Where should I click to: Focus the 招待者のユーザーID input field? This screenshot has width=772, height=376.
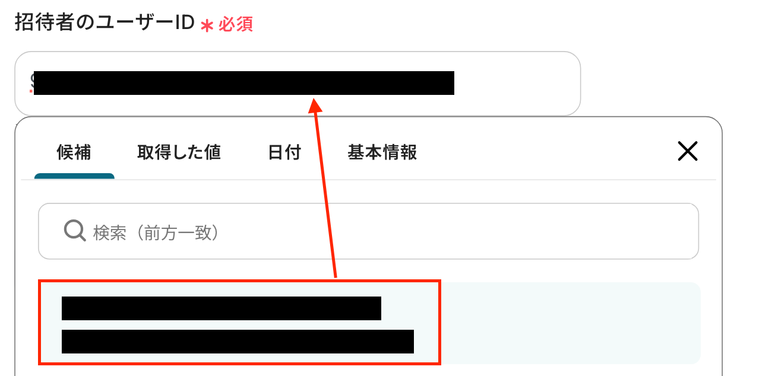pyautogui.click(x=298, y=83)
